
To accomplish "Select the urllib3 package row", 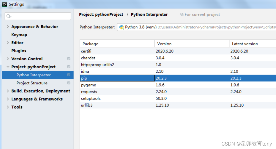I will pyautogui.click(x=178, y=105).
